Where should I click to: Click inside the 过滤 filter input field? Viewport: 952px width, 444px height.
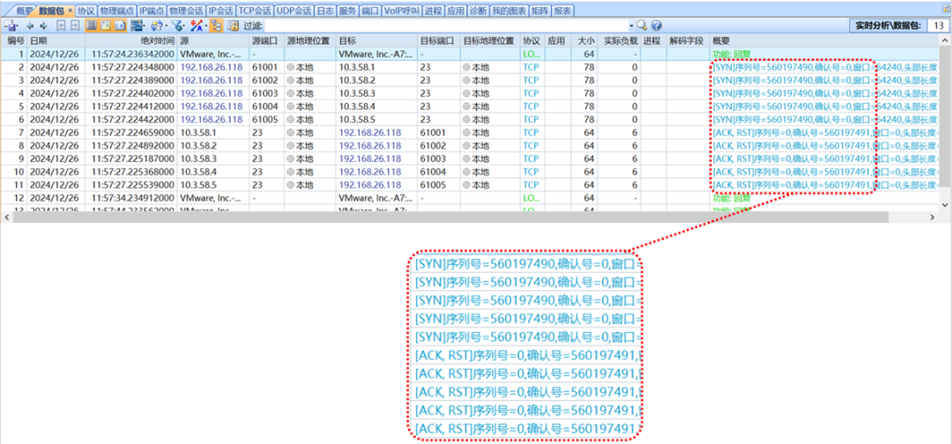[441, 26]
